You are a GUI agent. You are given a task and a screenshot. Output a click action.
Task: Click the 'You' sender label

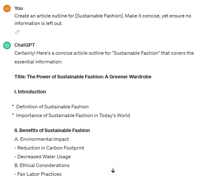coord(18,8)
